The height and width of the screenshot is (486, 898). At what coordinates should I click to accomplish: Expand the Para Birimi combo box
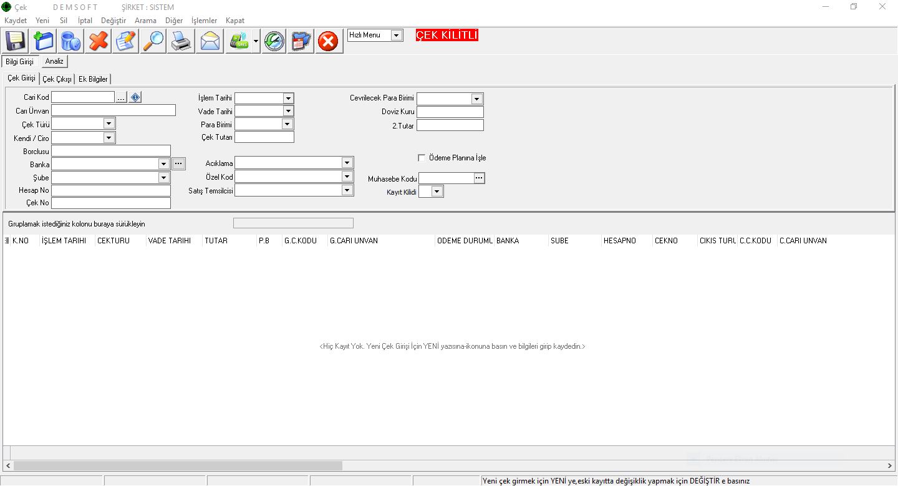(287, 124)
